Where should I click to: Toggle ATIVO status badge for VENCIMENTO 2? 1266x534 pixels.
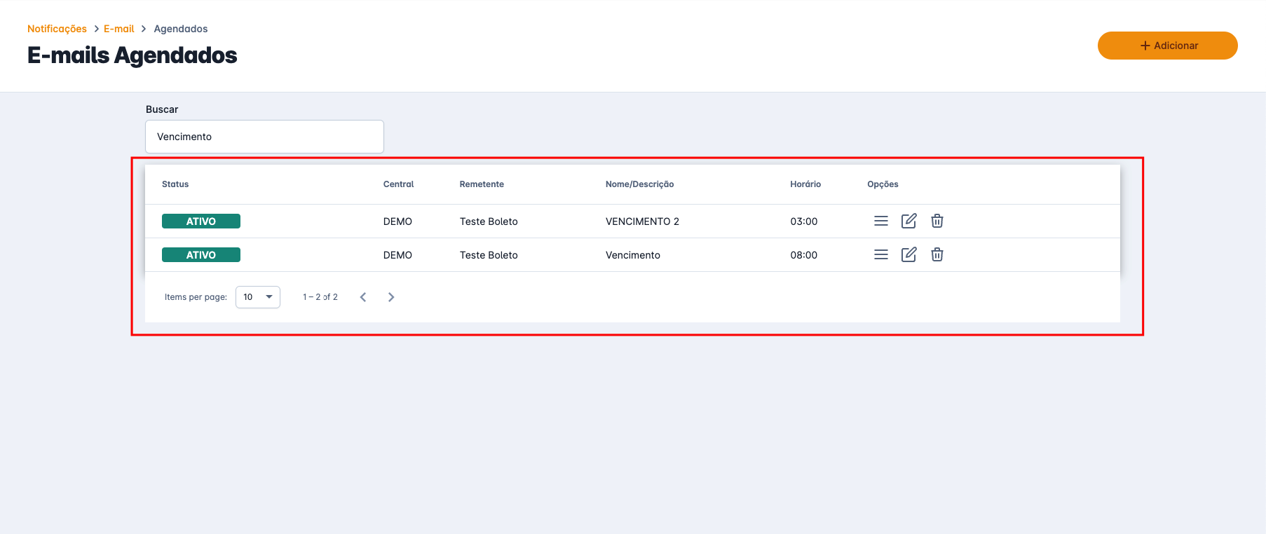tap(201, 221)
